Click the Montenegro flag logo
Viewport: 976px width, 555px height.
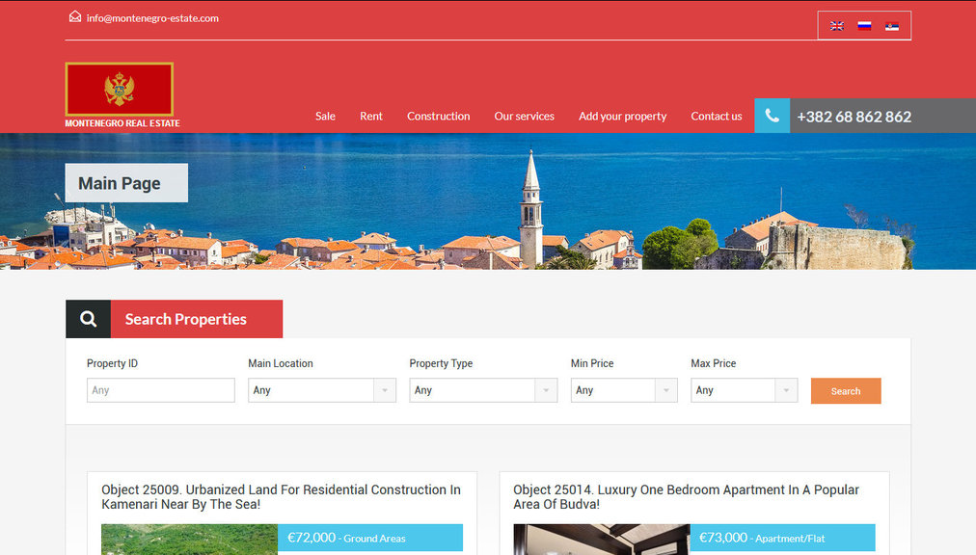click(120, 90)
